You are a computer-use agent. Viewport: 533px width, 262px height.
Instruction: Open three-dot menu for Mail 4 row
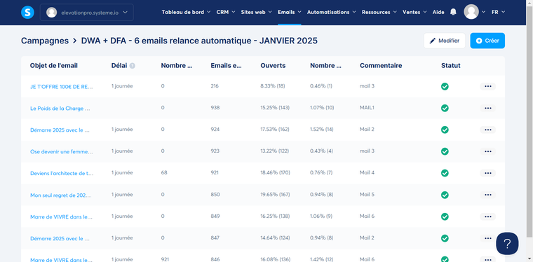point(488,173)
